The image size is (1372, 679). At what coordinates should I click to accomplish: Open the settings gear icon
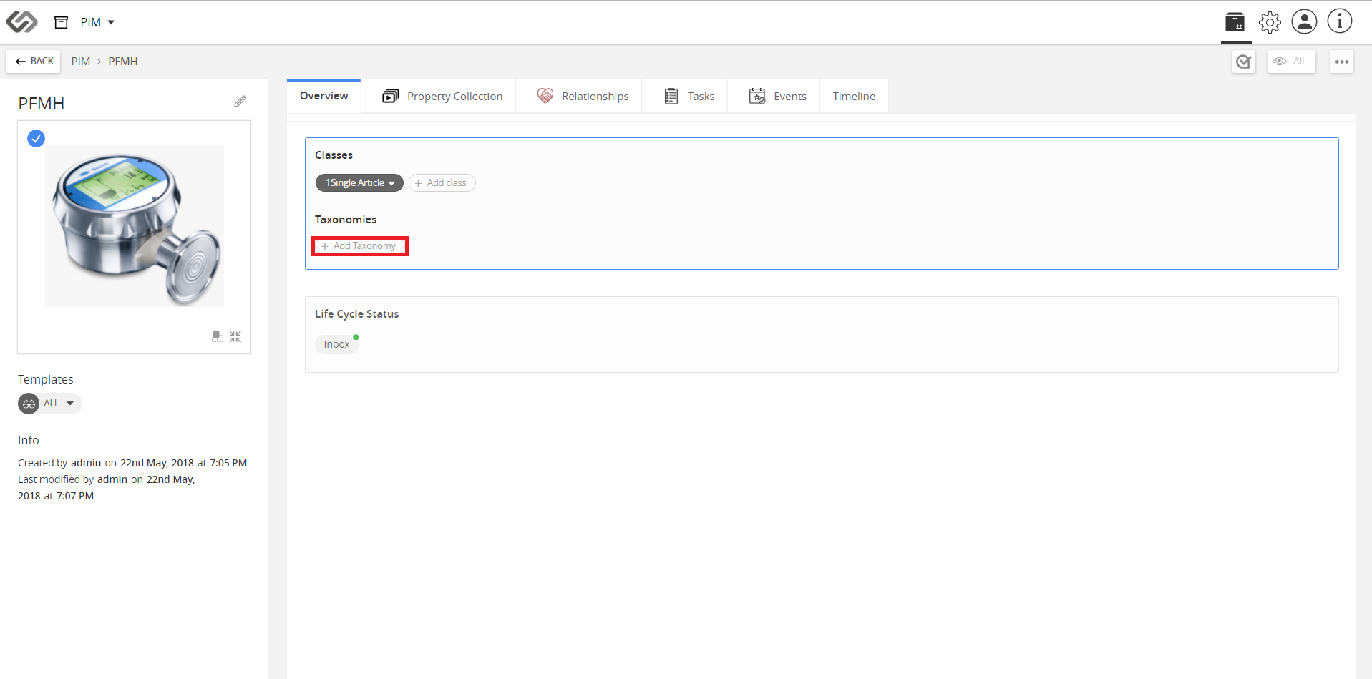tap(1270, 22)
